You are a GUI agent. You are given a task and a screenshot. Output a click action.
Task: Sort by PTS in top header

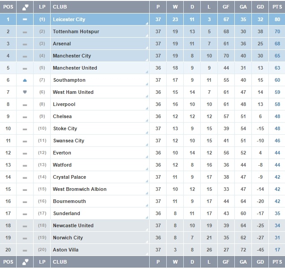tap(276, 7)
